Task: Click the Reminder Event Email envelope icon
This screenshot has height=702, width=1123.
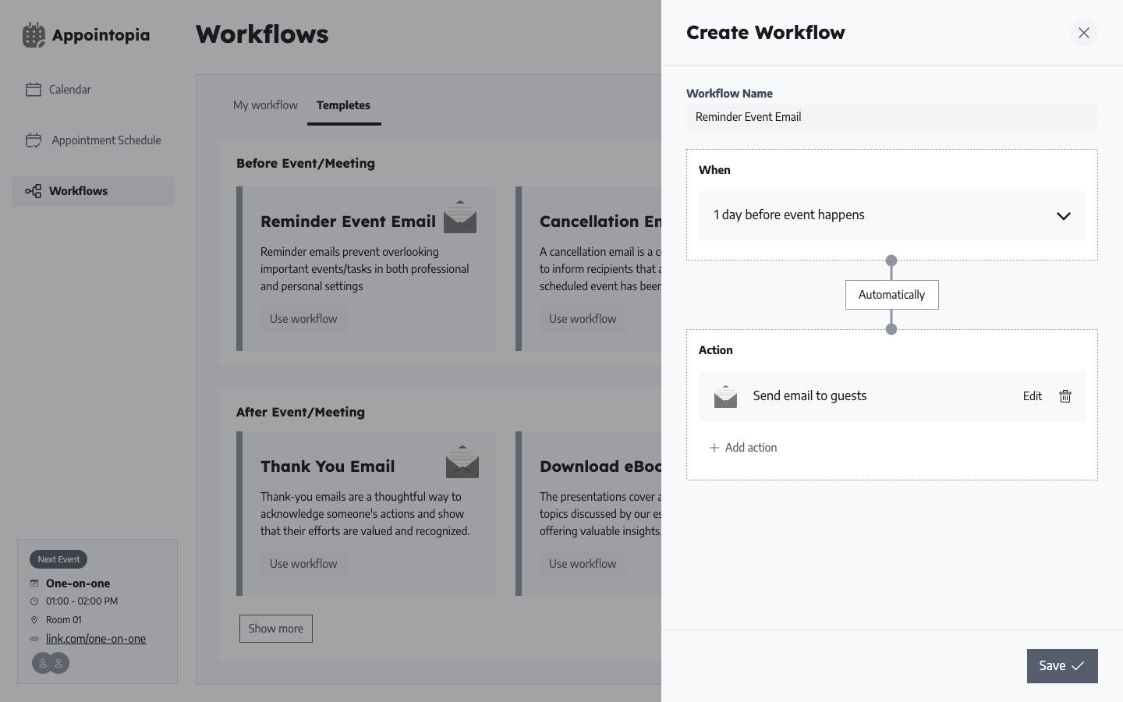Action: (460, 218)
